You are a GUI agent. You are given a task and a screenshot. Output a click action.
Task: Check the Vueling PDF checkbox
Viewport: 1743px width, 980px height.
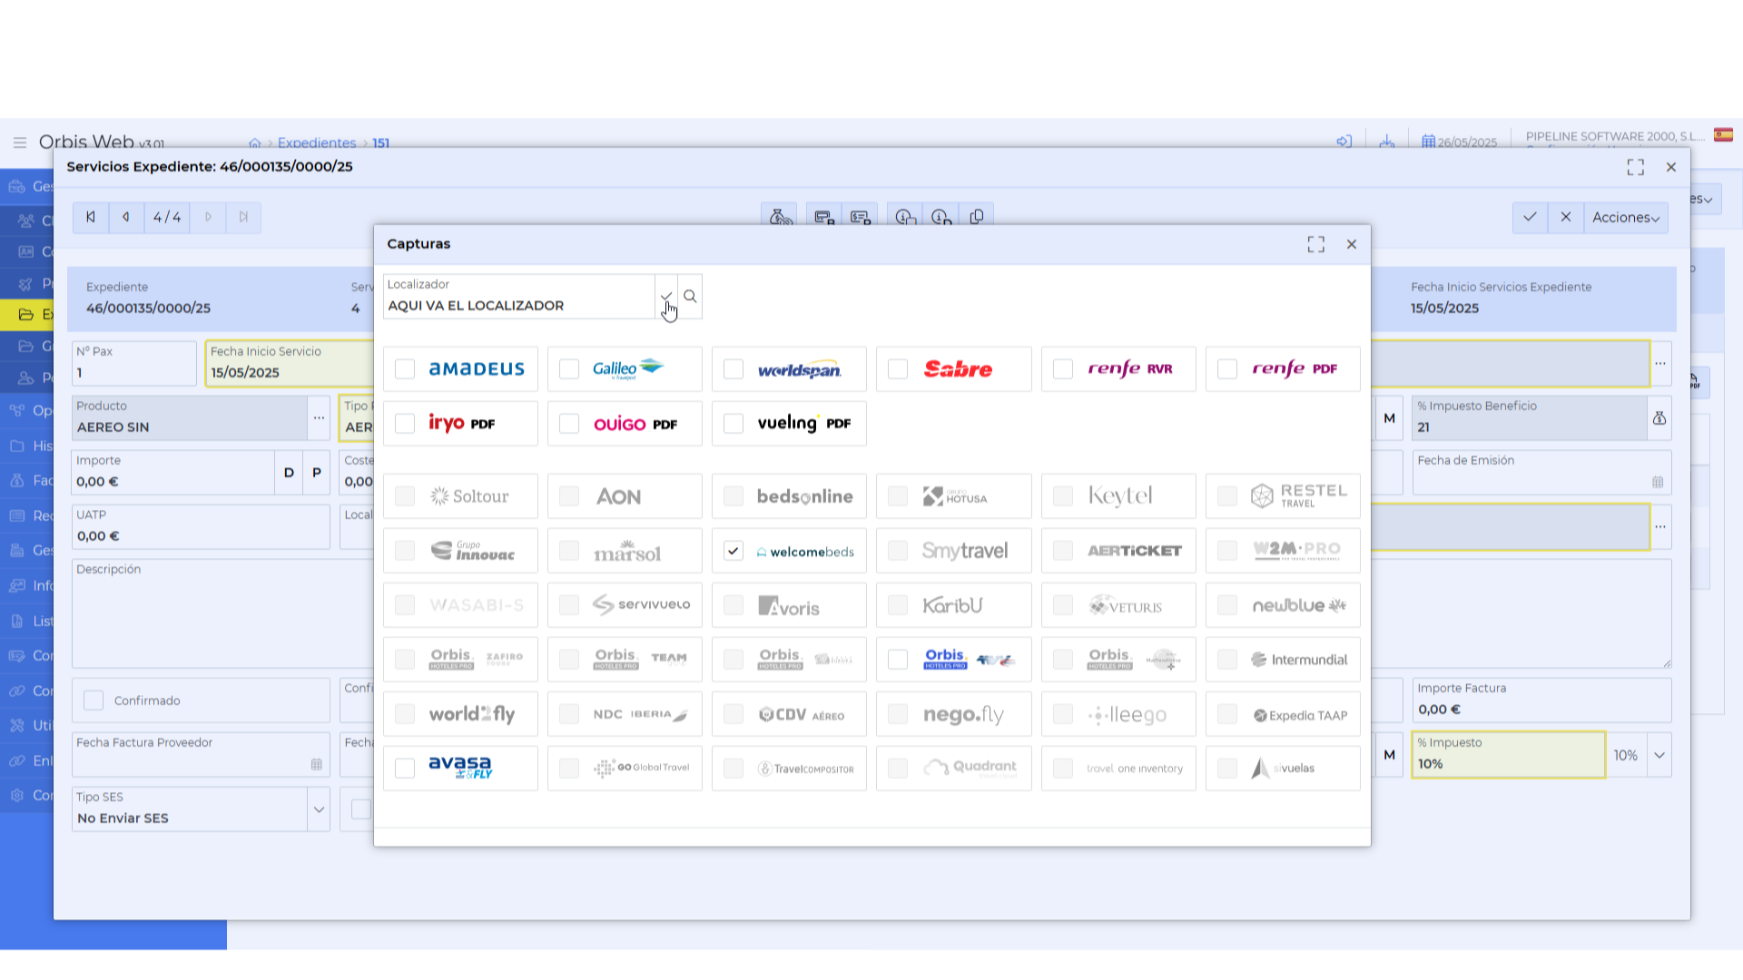734,424
